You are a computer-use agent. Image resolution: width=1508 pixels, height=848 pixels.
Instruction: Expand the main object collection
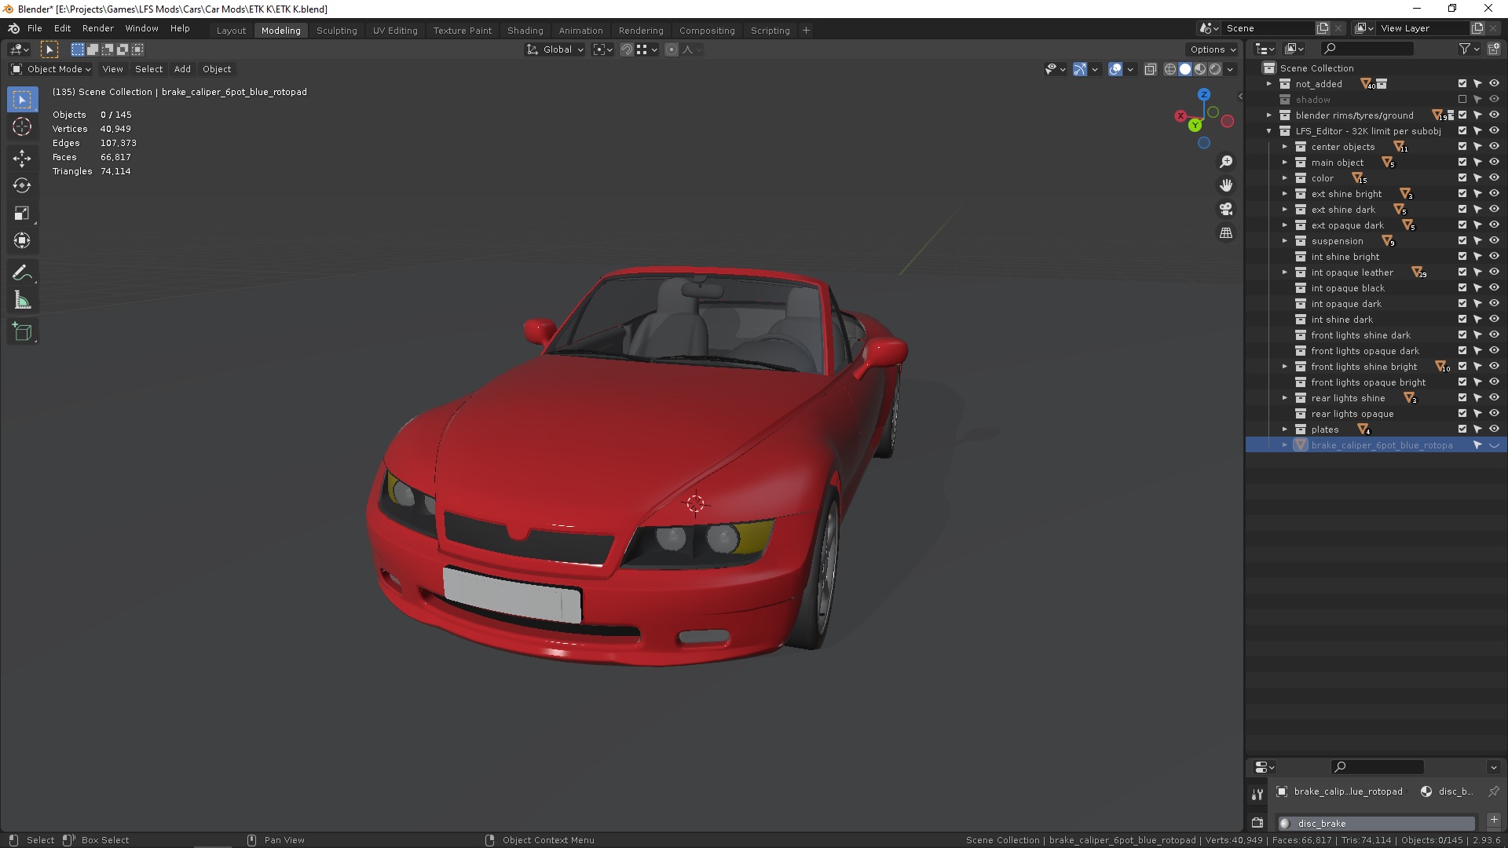(1285, 163)
